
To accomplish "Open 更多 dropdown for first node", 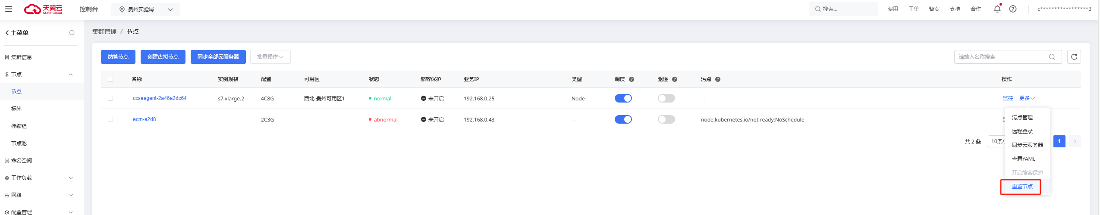I will (1027, 98).
